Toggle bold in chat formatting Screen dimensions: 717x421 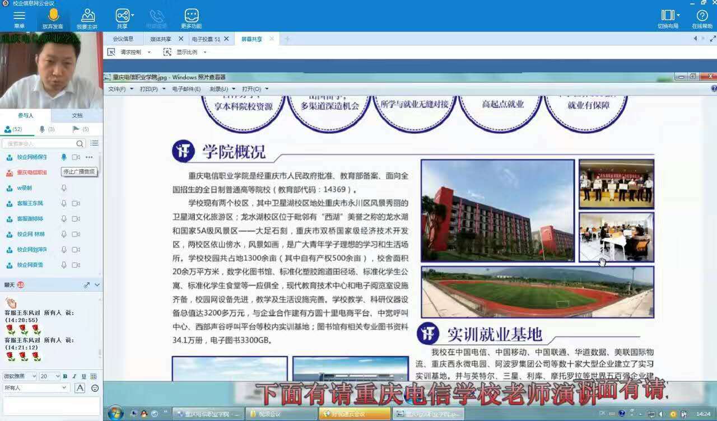click(65, 376)
